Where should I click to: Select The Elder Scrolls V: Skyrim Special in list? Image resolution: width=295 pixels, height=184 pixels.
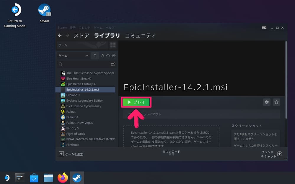coord(88,73)
